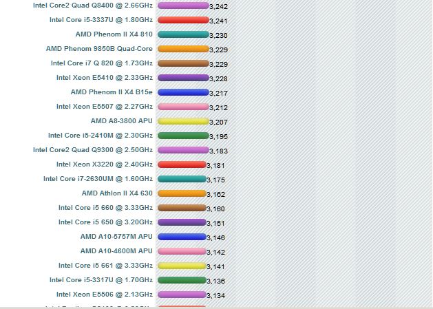Viewport: 433px width, 309px height.
Task: Click the purple bar for Core2 Quad Q9300
Action: click(x=183, y=150)
